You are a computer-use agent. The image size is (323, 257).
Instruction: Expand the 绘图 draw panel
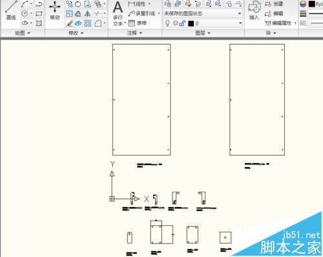(22, 33)
